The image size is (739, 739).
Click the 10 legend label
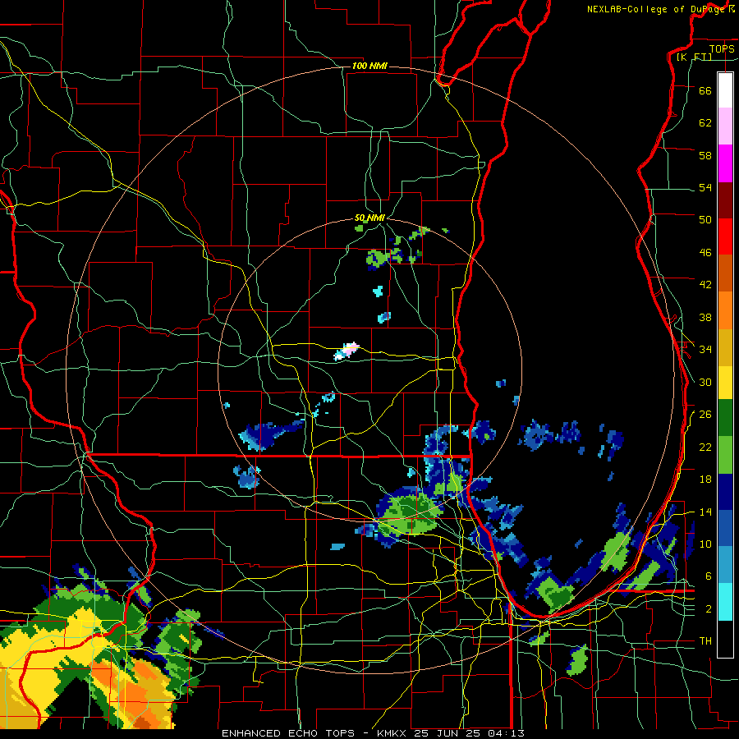[x=705, y=544]
